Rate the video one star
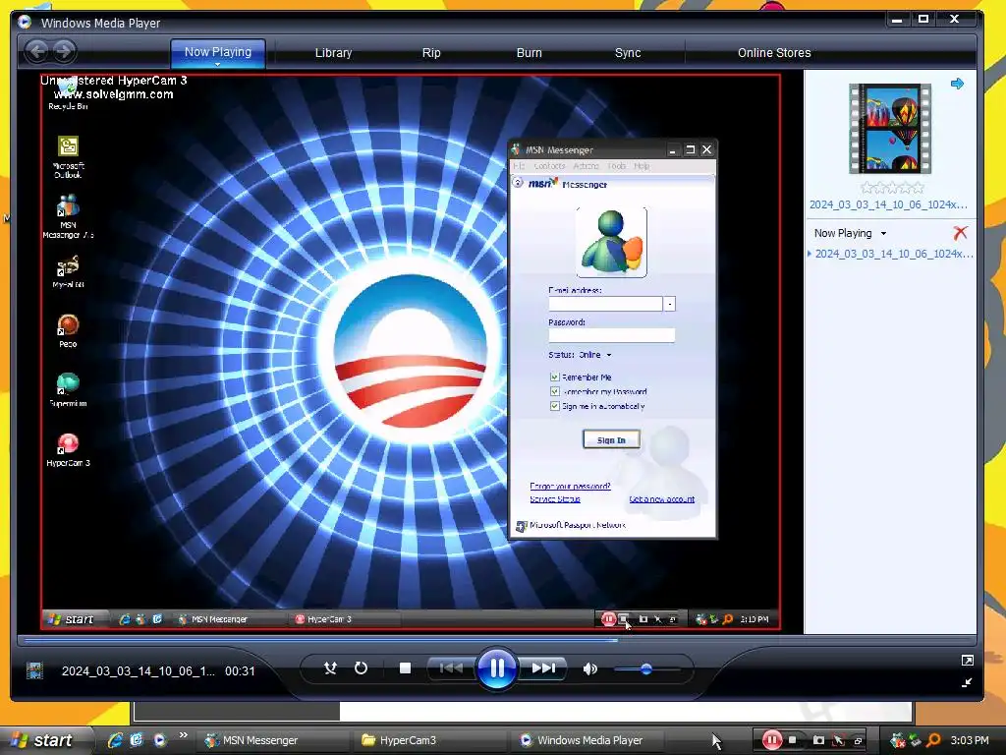The height and width of the screenshot is (755, 1006). click(867, 188)
